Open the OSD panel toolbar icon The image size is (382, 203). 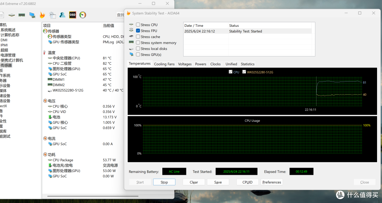(73, 15)
